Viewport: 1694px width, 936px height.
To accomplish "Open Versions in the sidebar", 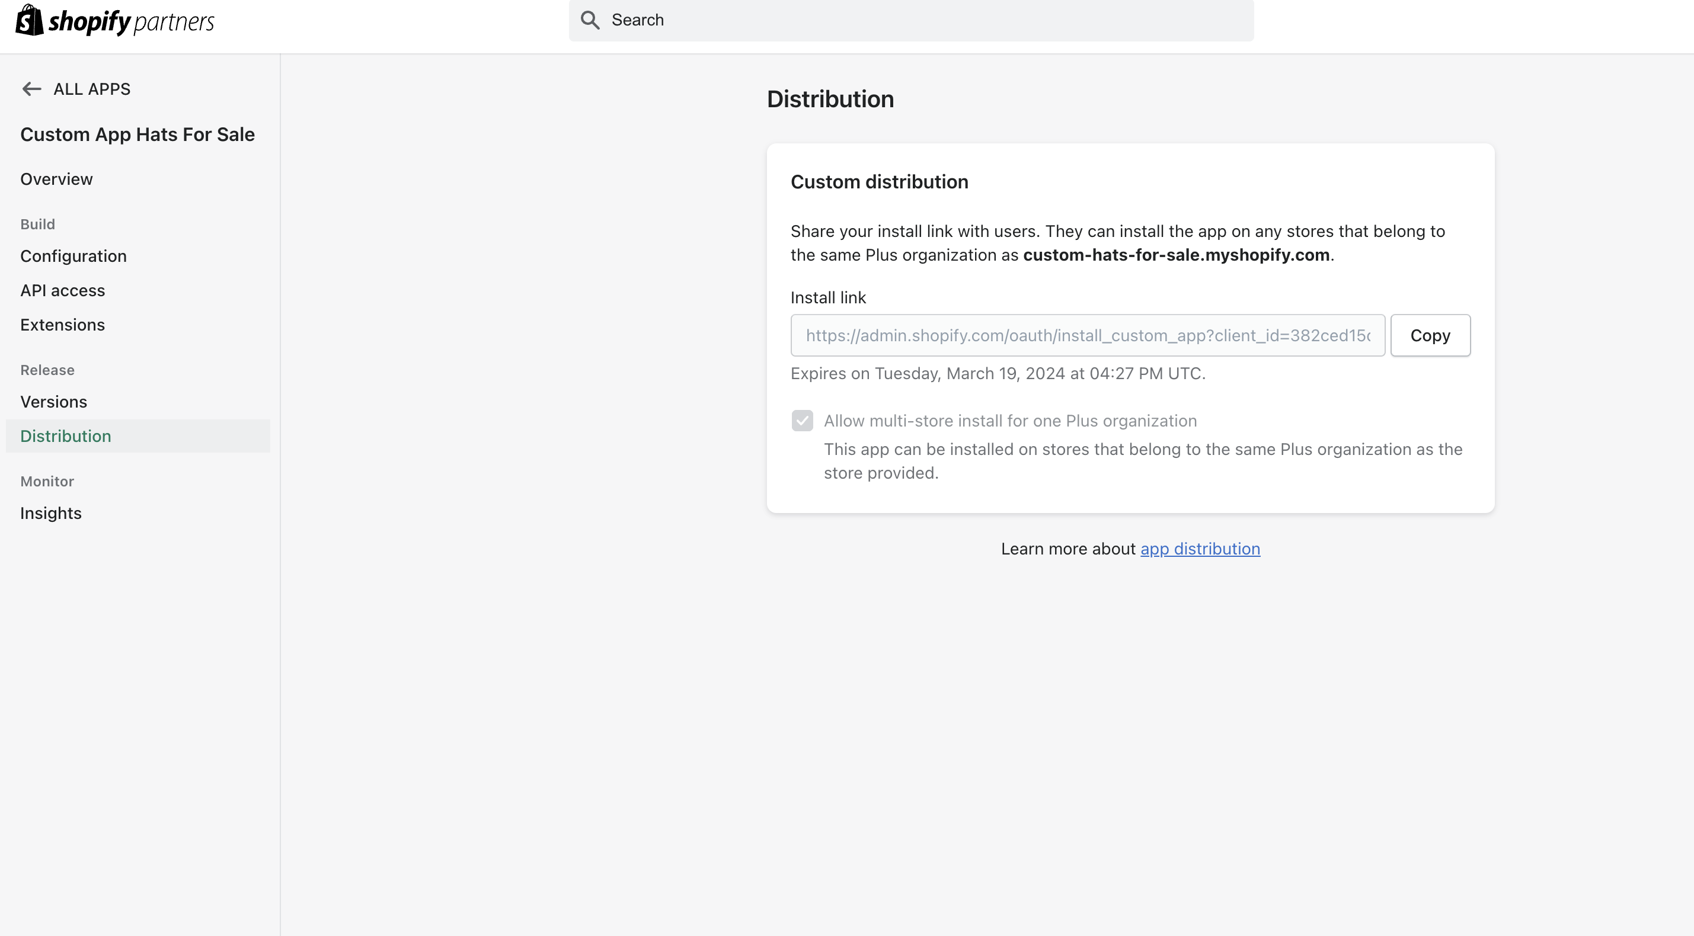I will click(x=54, y=402).
